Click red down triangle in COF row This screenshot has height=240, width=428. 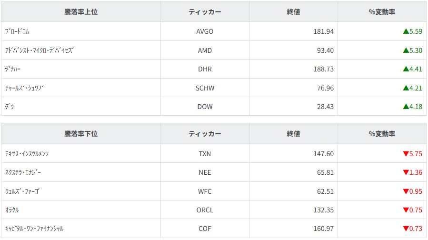click(x=406, y=229)
